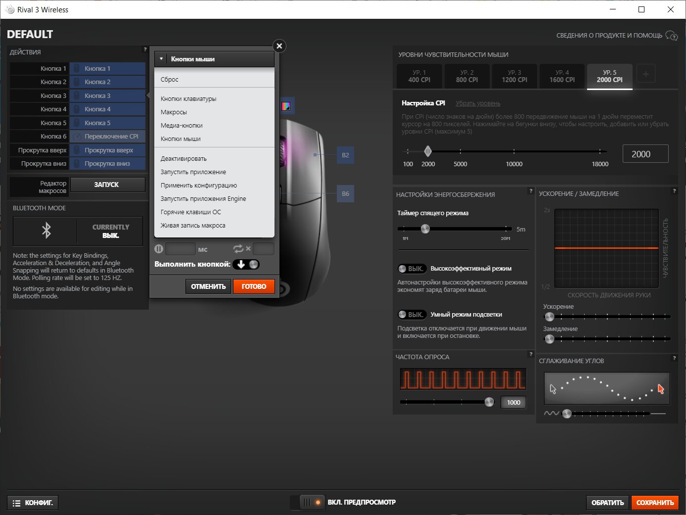Close the key binding popup with X

(x=279, y=46)
